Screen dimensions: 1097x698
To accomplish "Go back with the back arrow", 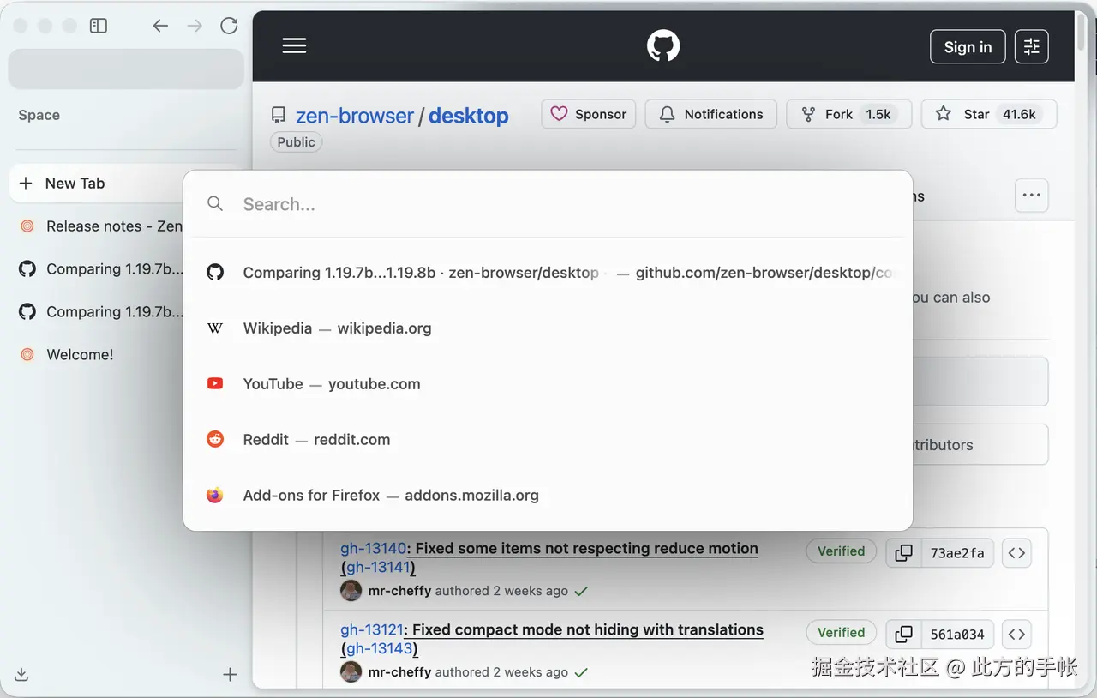I will (160, 26).
